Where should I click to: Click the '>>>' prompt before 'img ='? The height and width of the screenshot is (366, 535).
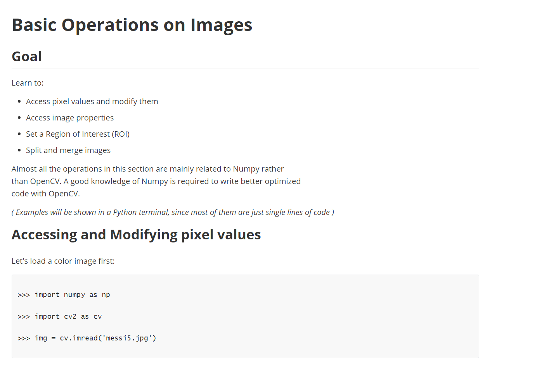pyautogui.click(x=24, y=339)
